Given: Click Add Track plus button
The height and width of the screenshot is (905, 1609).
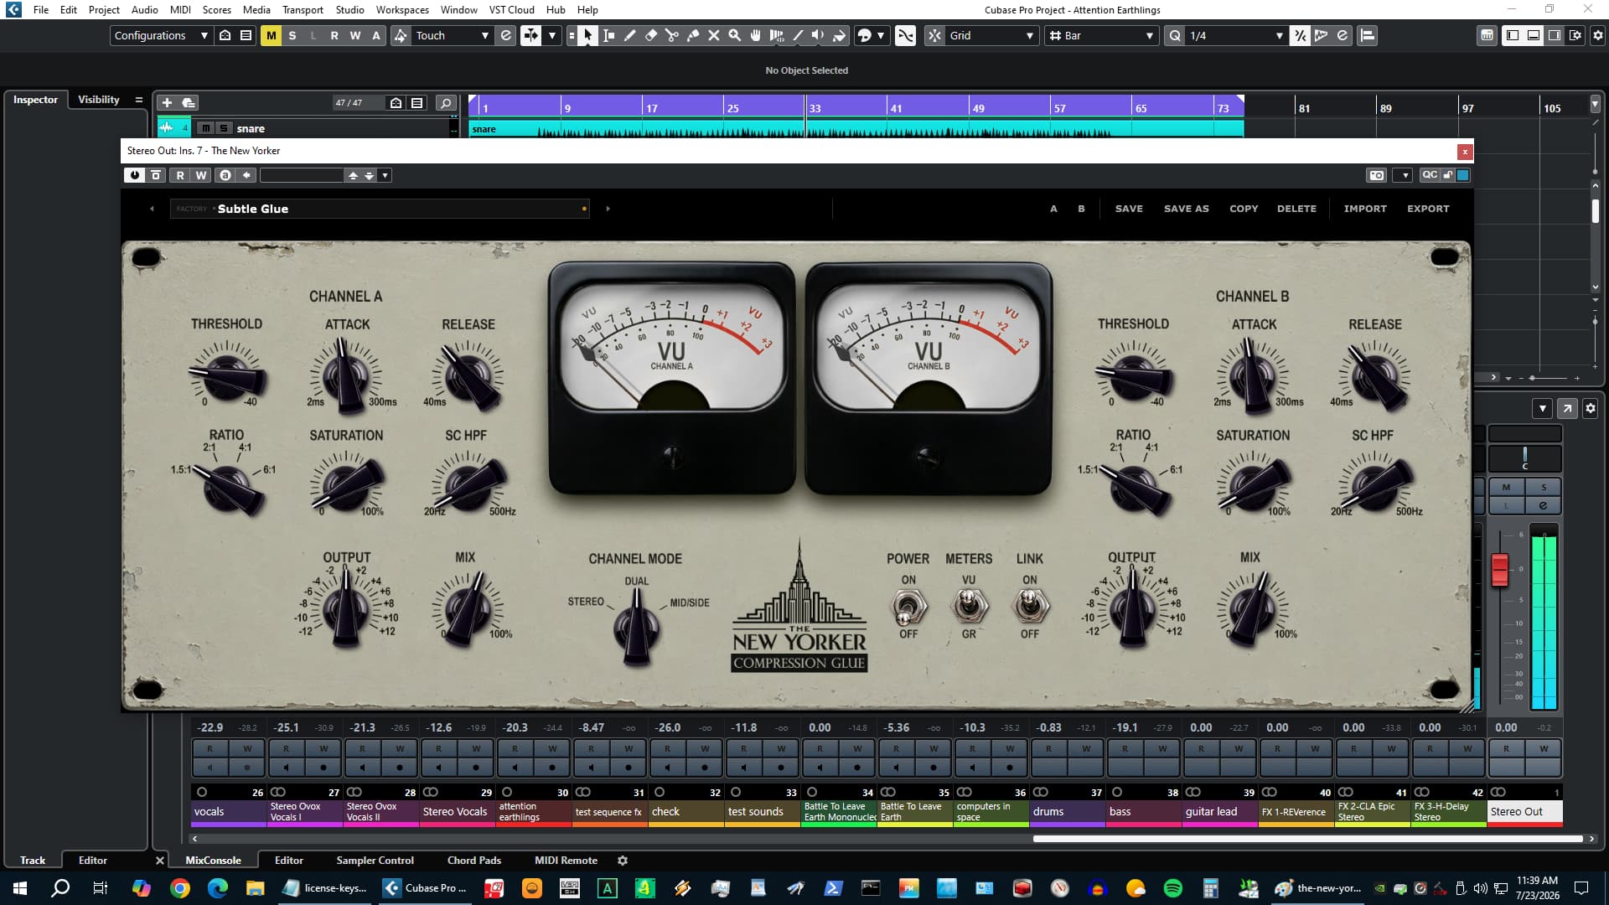Looking at the screenshot, I should click(x=167, y=102).
